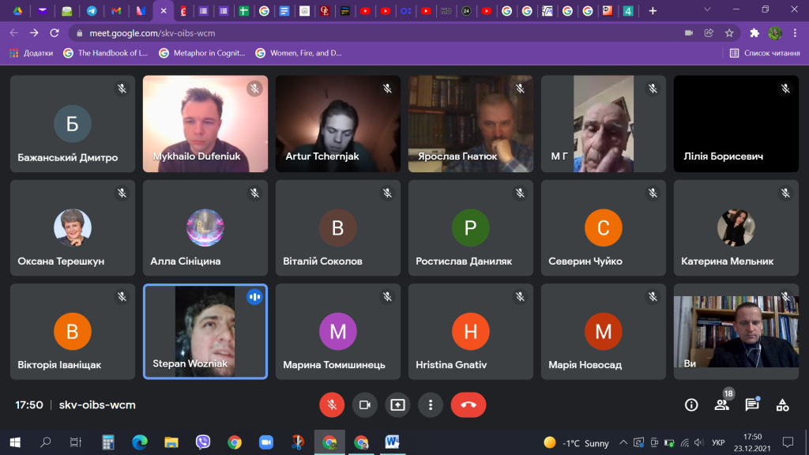Viewport: 809px width, 455px height.
Task: Open the Viber icon in taskbar
Action: coord(203,442)
